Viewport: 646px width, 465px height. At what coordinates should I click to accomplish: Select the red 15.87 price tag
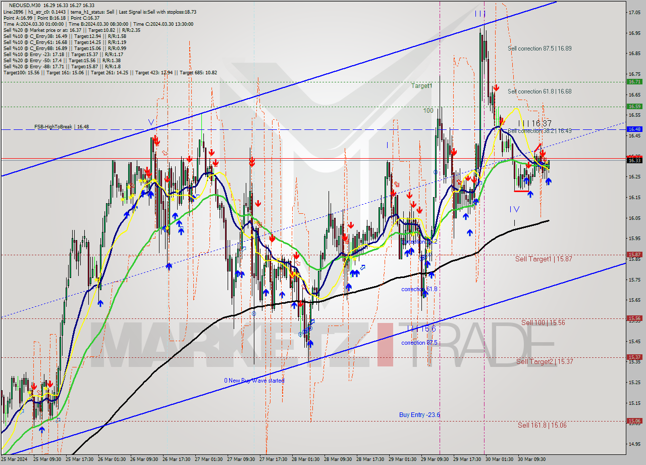coord(634,255)
